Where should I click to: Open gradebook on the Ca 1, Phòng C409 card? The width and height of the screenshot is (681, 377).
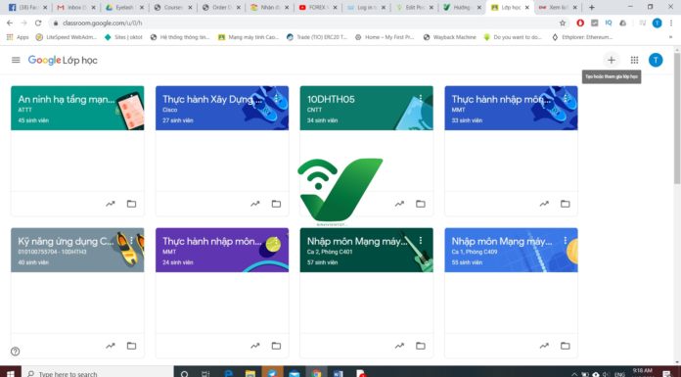pyautogui.click(x=544, y=346)
